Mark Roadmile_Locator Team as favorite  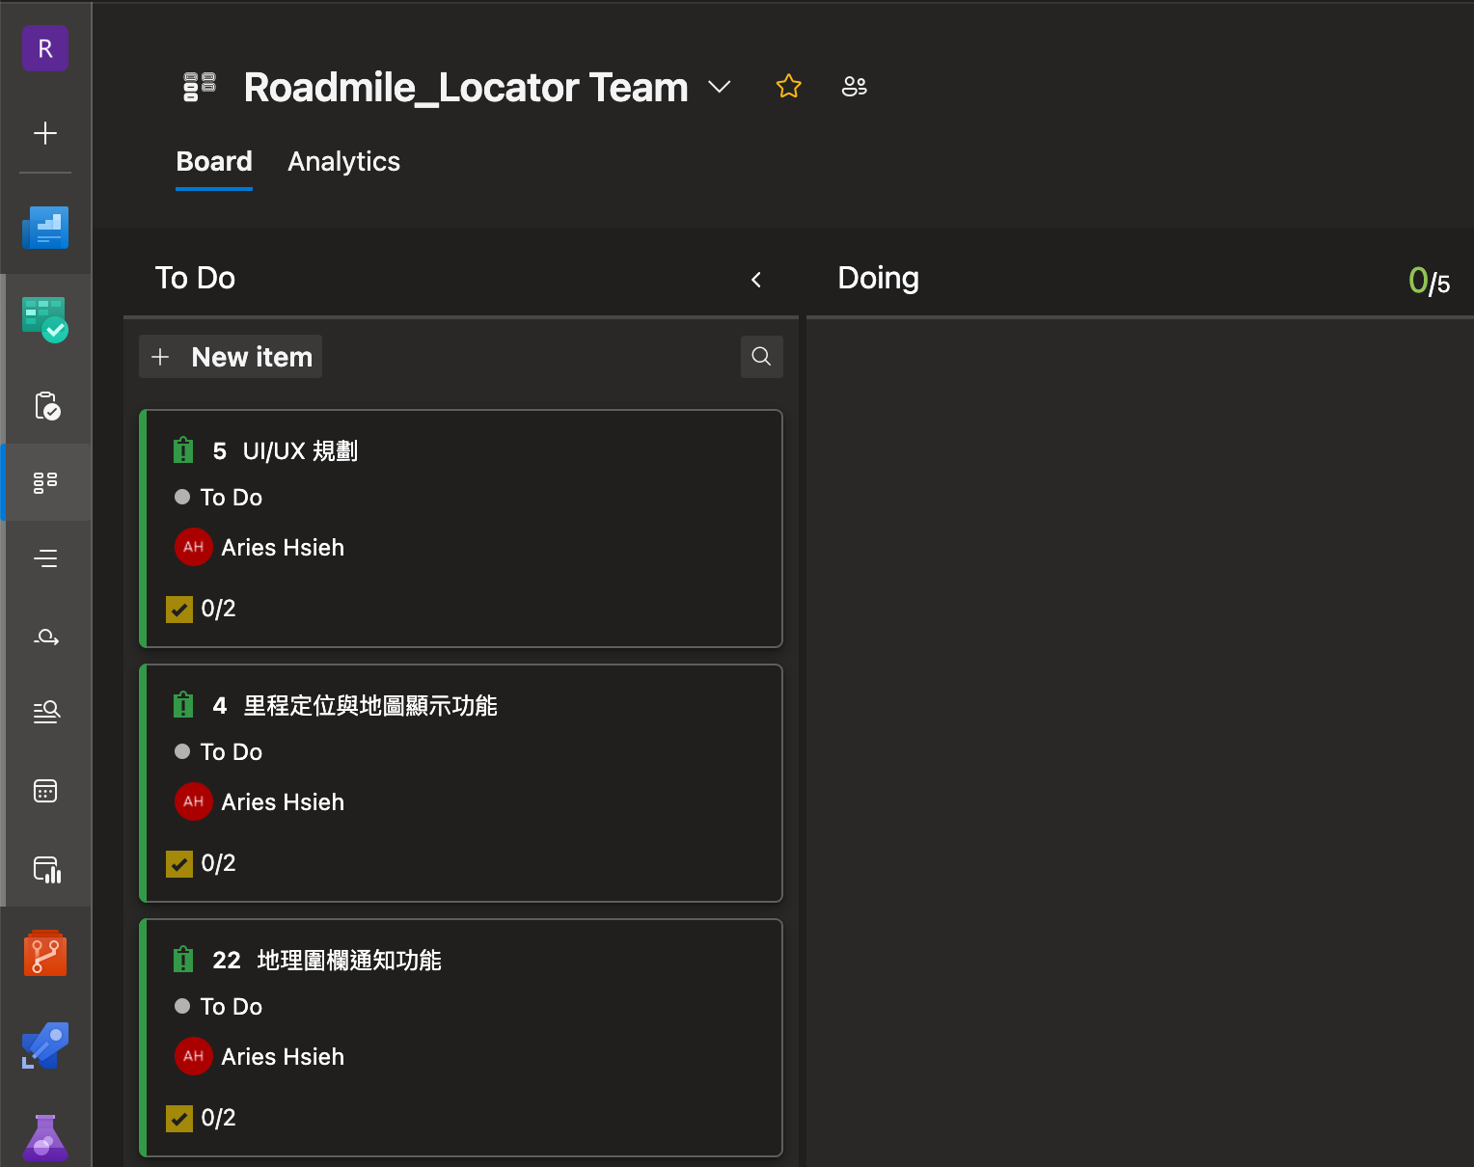(788, 87)
